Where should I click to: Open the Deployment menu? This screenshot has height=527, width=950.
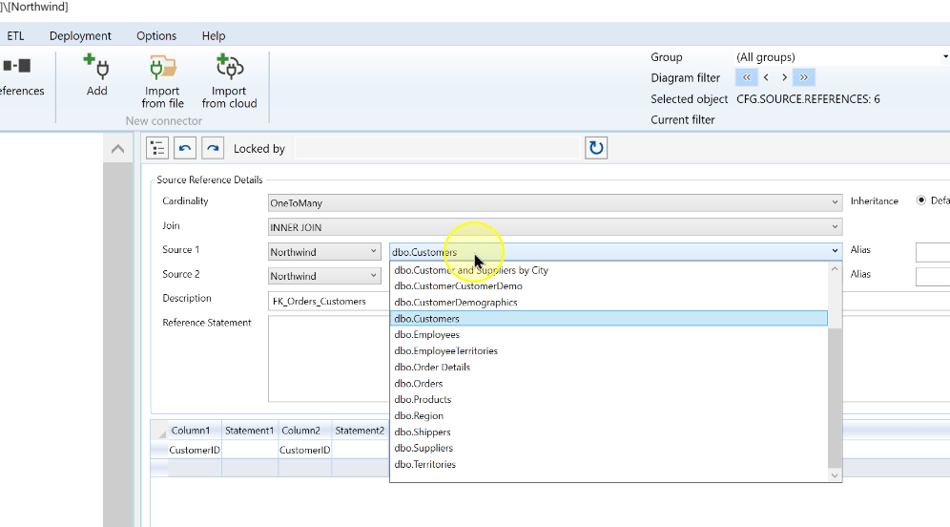point(80,35)
